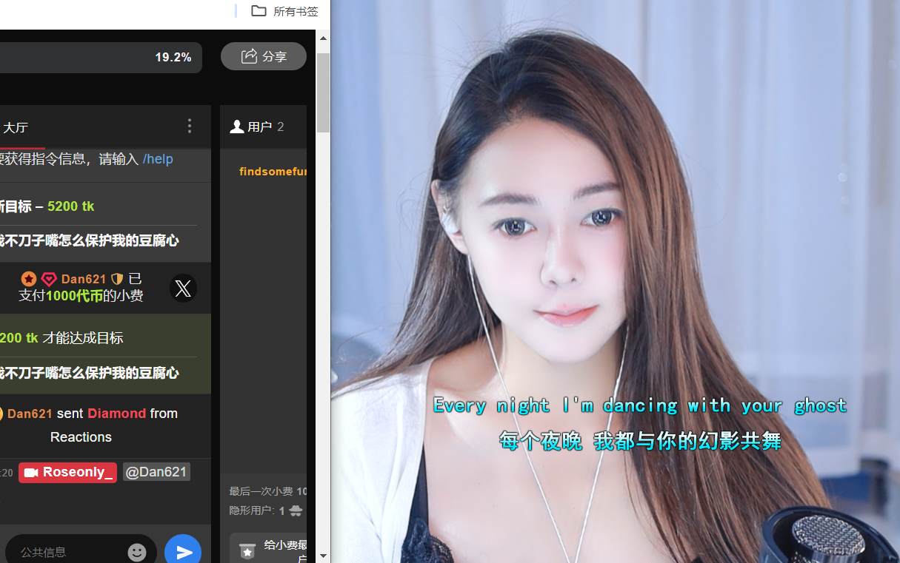The image size is (900, 563).
Task: Click the 公共信息 message input field
Action: pyautogui.click(x=67, y=552)
